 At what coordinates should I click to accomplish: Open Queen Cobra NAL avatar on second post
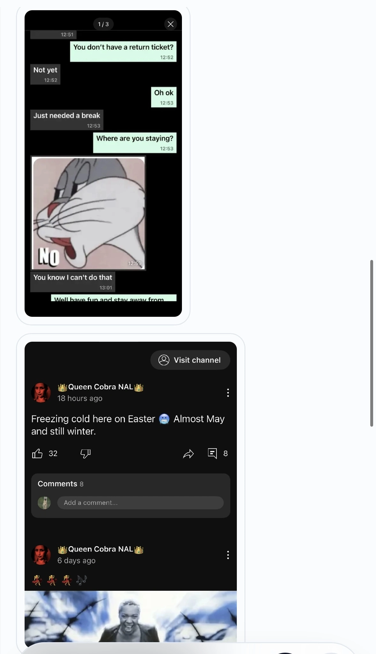tap(41, 555)
